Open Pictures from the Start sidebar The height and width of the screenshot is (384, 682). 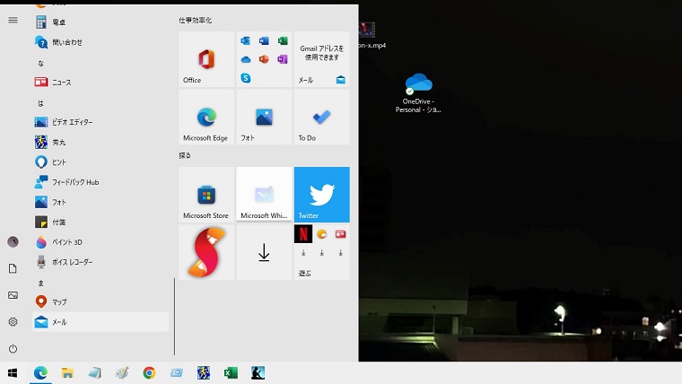pos(13,295)
